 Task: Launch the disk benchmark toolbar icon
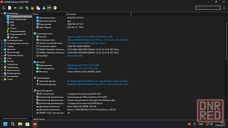(15, 8)
